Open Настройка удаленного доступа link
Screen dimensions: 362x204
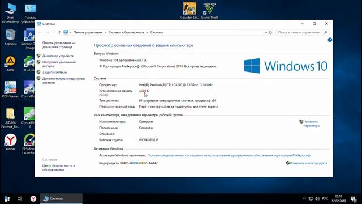pos(59,64)
